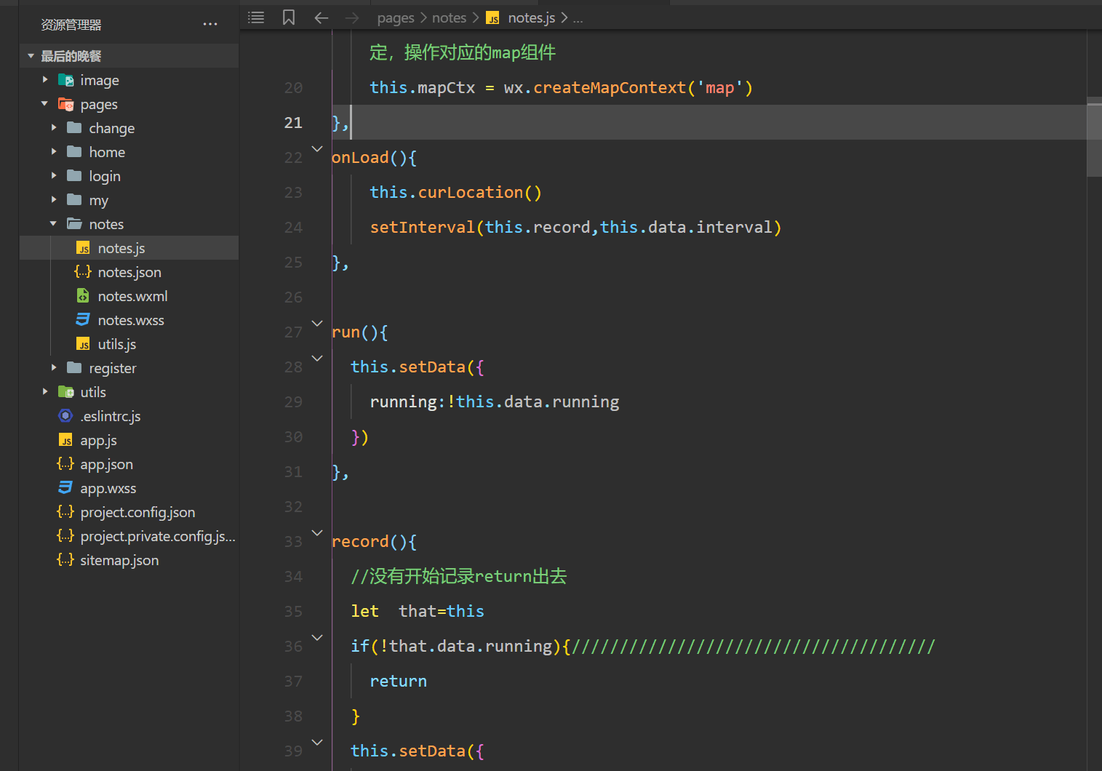Fold the if block at line 36

(x=317, y=638)
